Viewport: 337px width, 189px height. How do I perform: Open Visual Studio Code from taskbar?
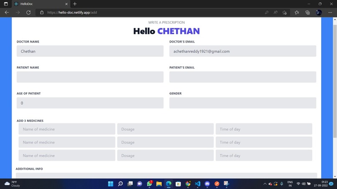click(197, 184)
